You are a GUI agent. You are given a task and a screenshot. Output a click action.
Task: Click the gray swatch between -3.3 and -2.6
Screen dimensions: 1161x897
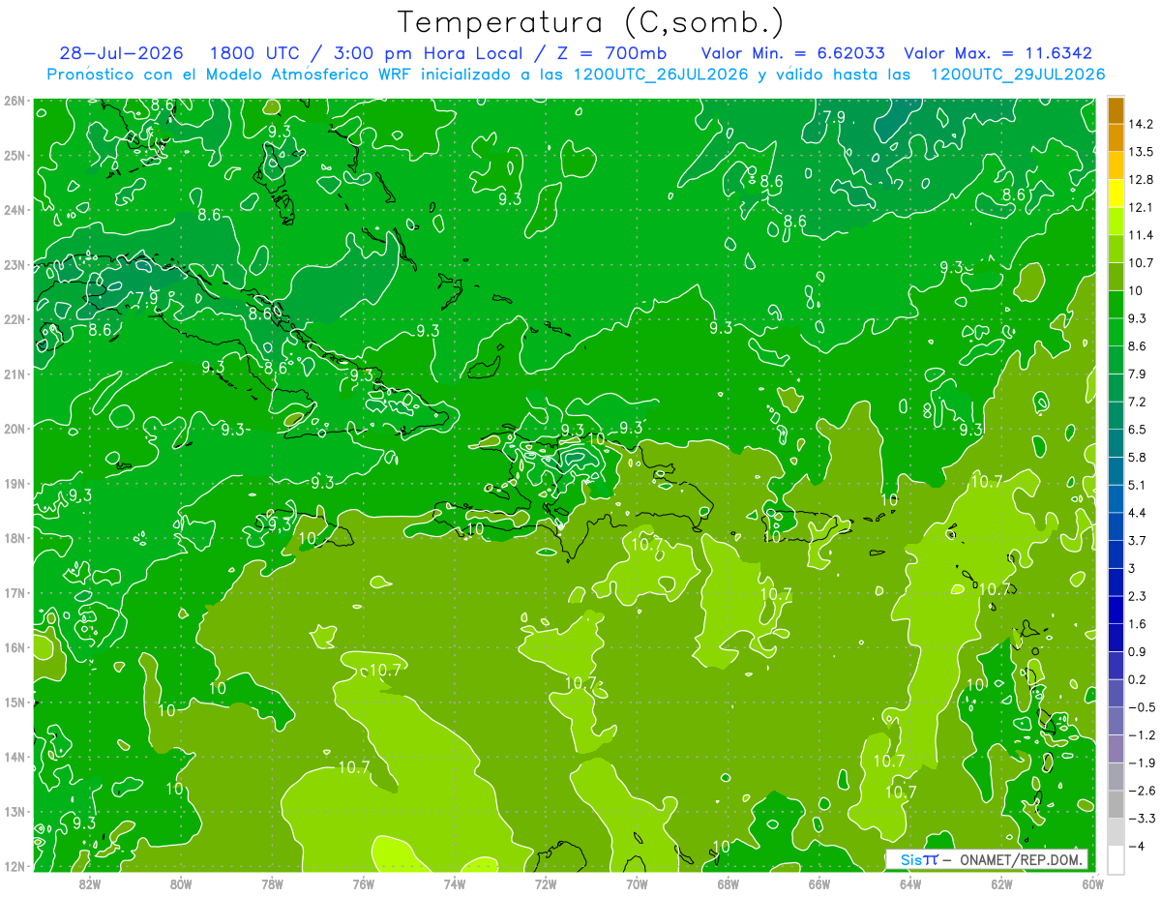coord(1116,805)
